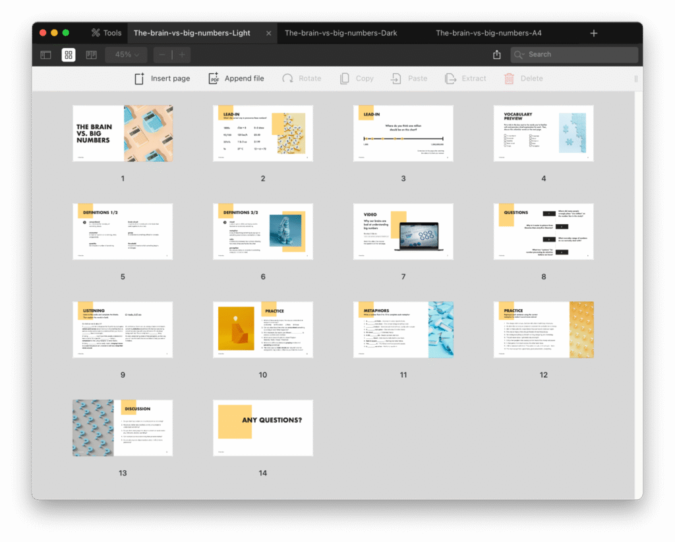Switch to The-brain-vs-big-numbers-Dark tab
This screenshot has height=542, width=675.
click(341, 33)
